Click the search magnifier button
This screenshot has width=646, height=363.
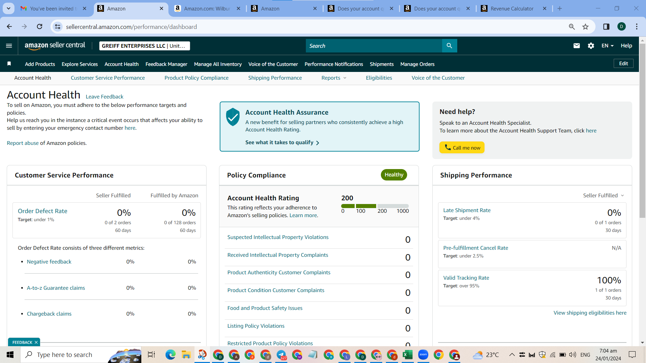450,46
